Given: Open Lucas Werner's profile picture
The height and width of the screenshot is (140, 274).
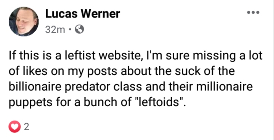Looking at the screenshot, I should click(24, 22).
